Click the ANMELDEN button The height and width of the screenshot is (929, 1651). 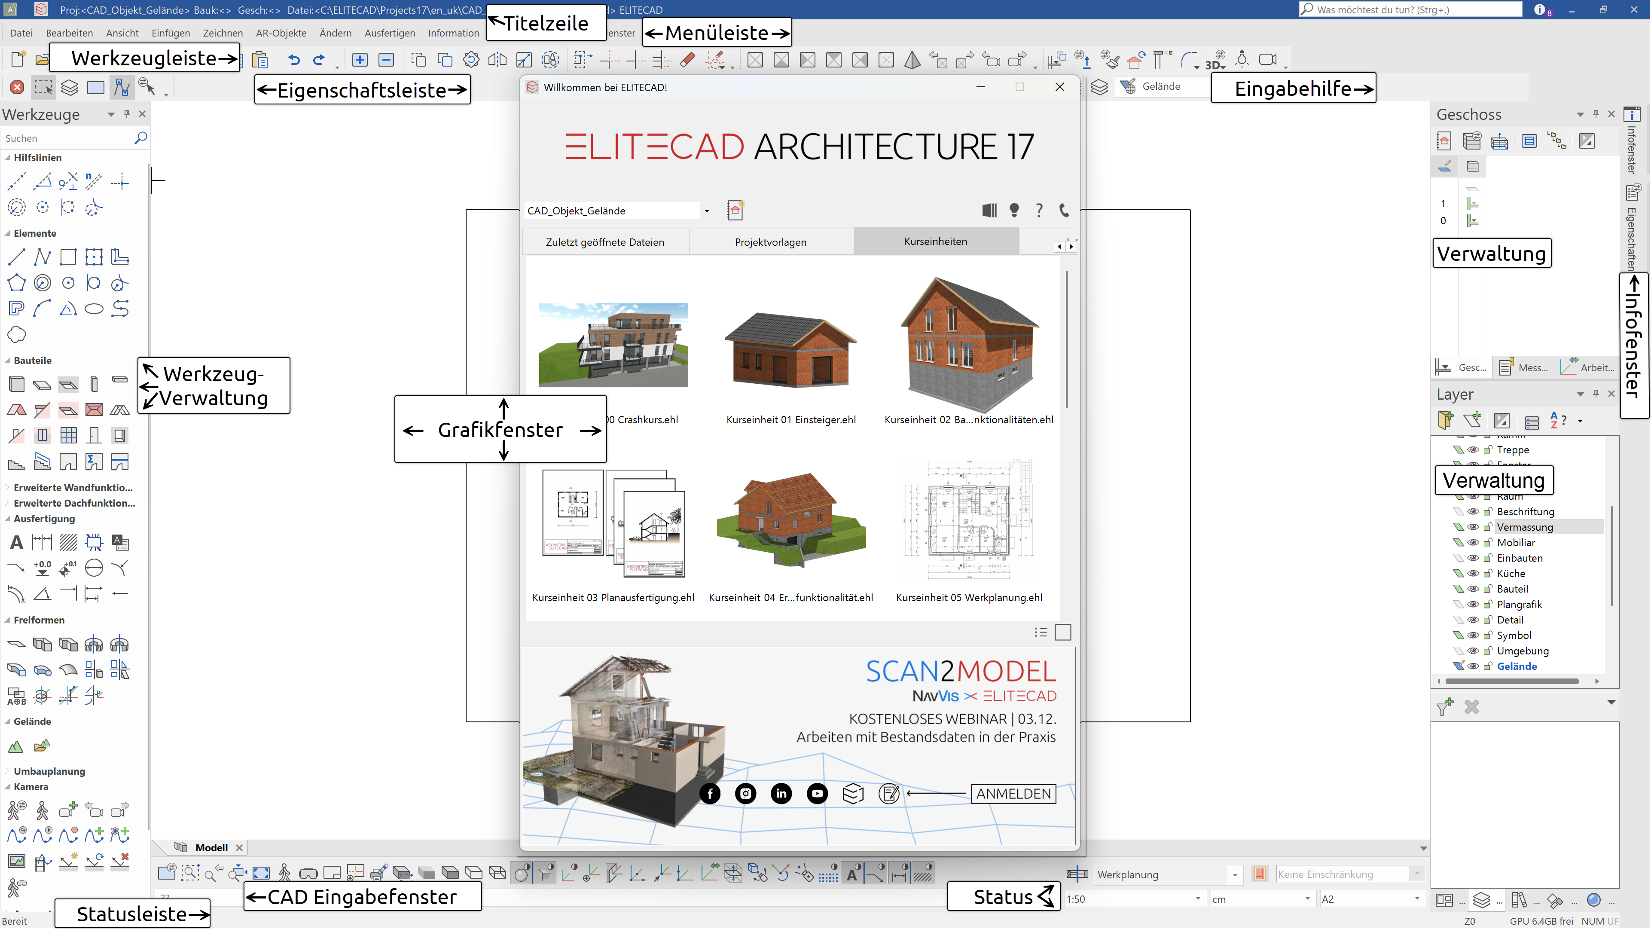pyautogui.click(x=1013, y=794)
